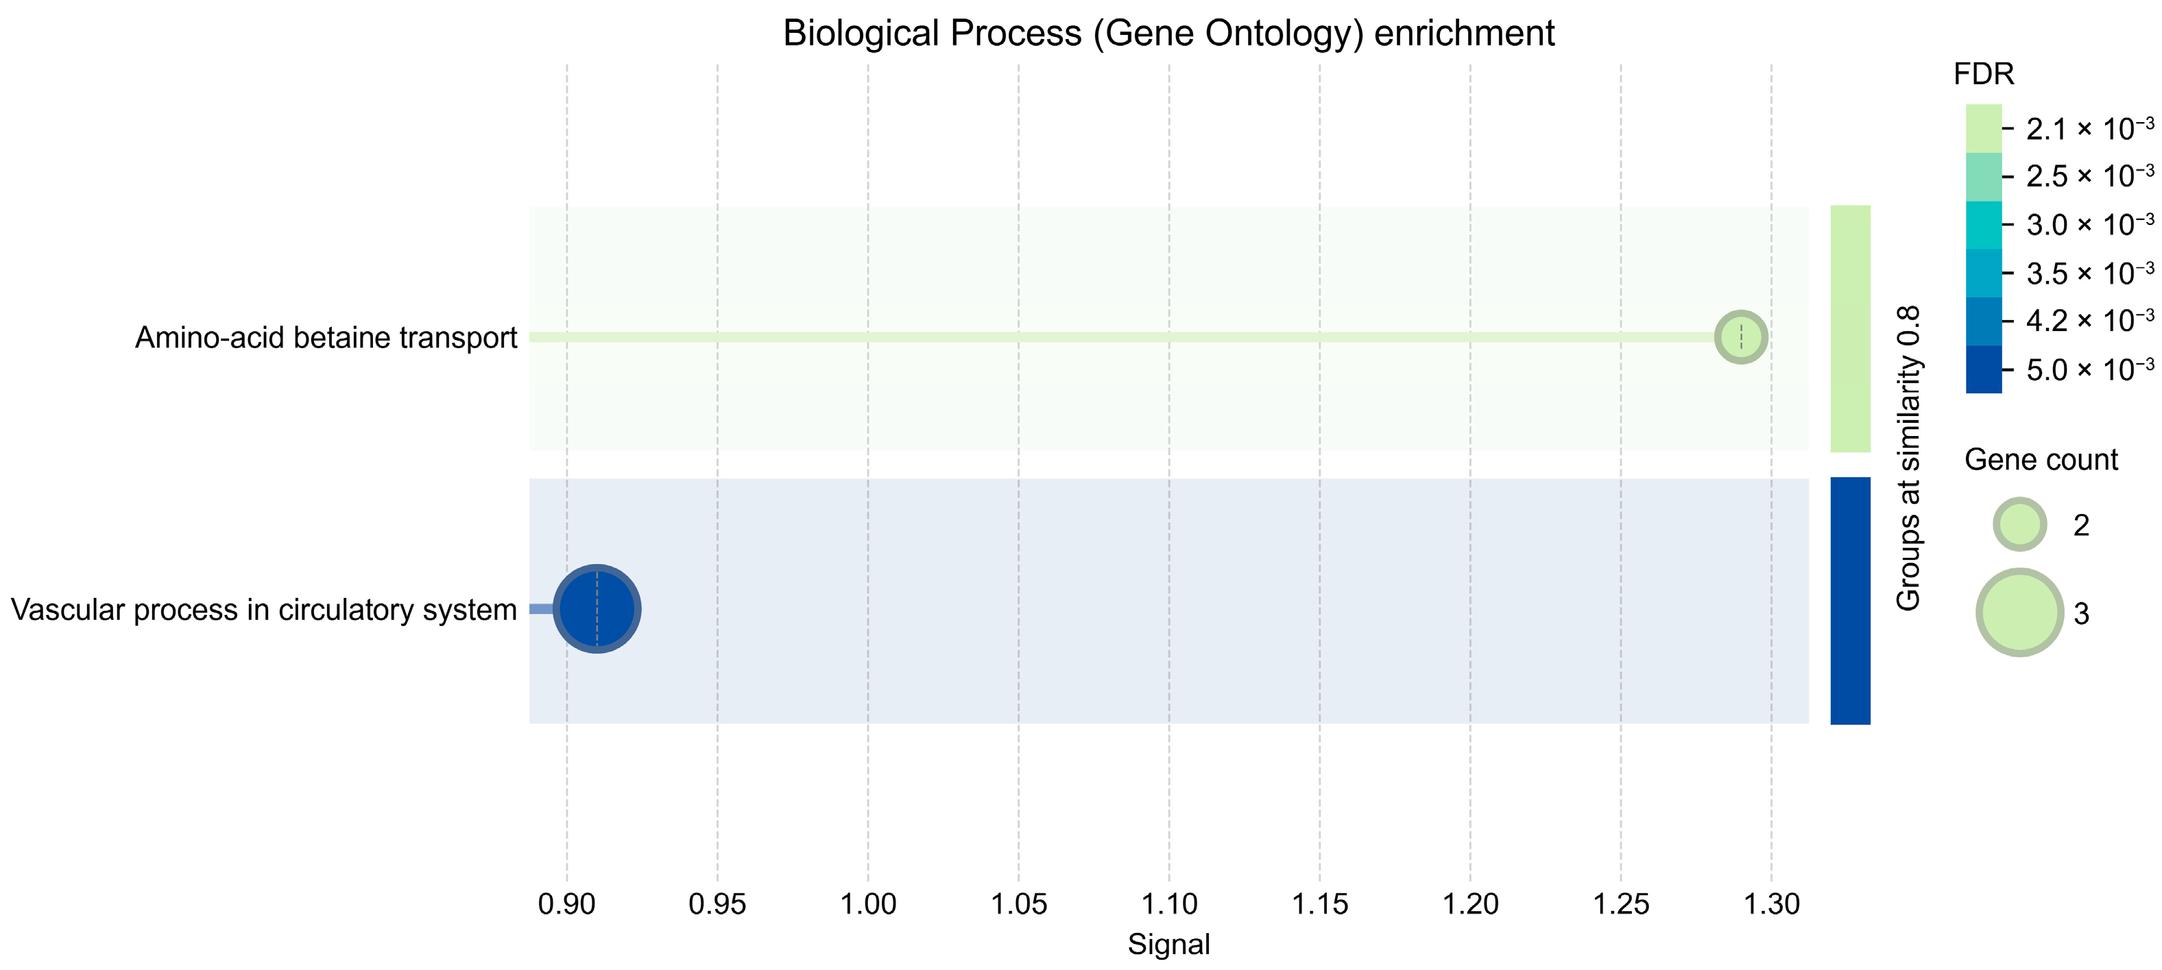Viewport: 2162px width, 970px height.
Task: Click the short blue lollipop stem
Action: (541, 609)
